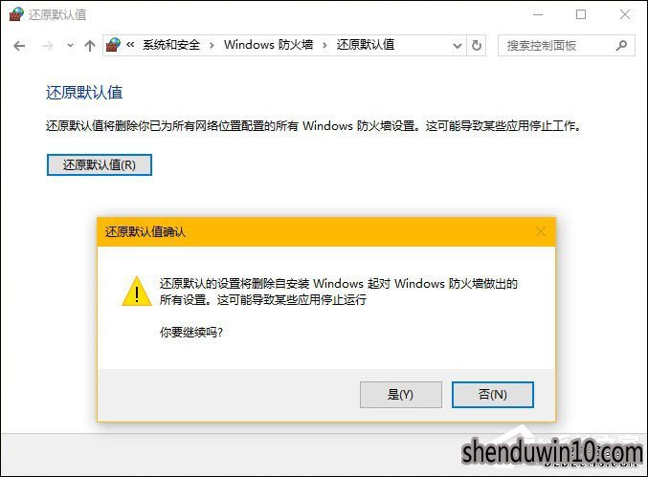Click the 还原默认值(R) button

click(100, 165)
